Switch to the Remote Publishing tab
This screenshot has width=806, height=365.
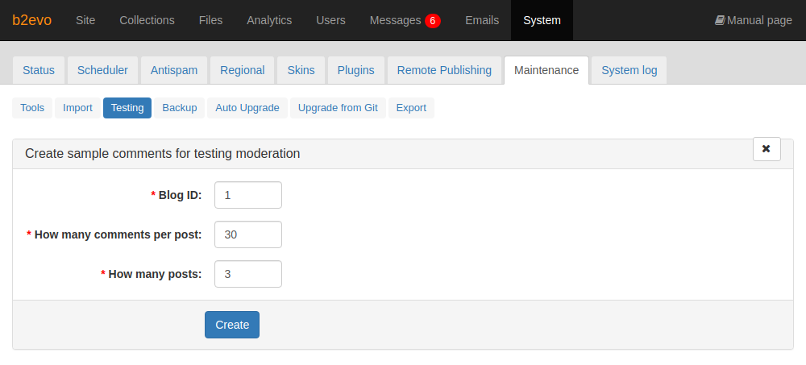[444, 70]
